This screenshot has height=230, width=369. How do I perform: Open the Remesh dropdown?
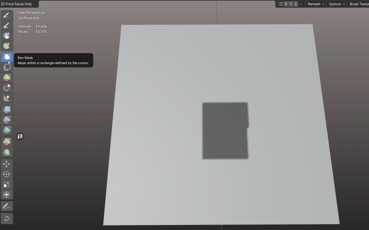pos(316,4)
